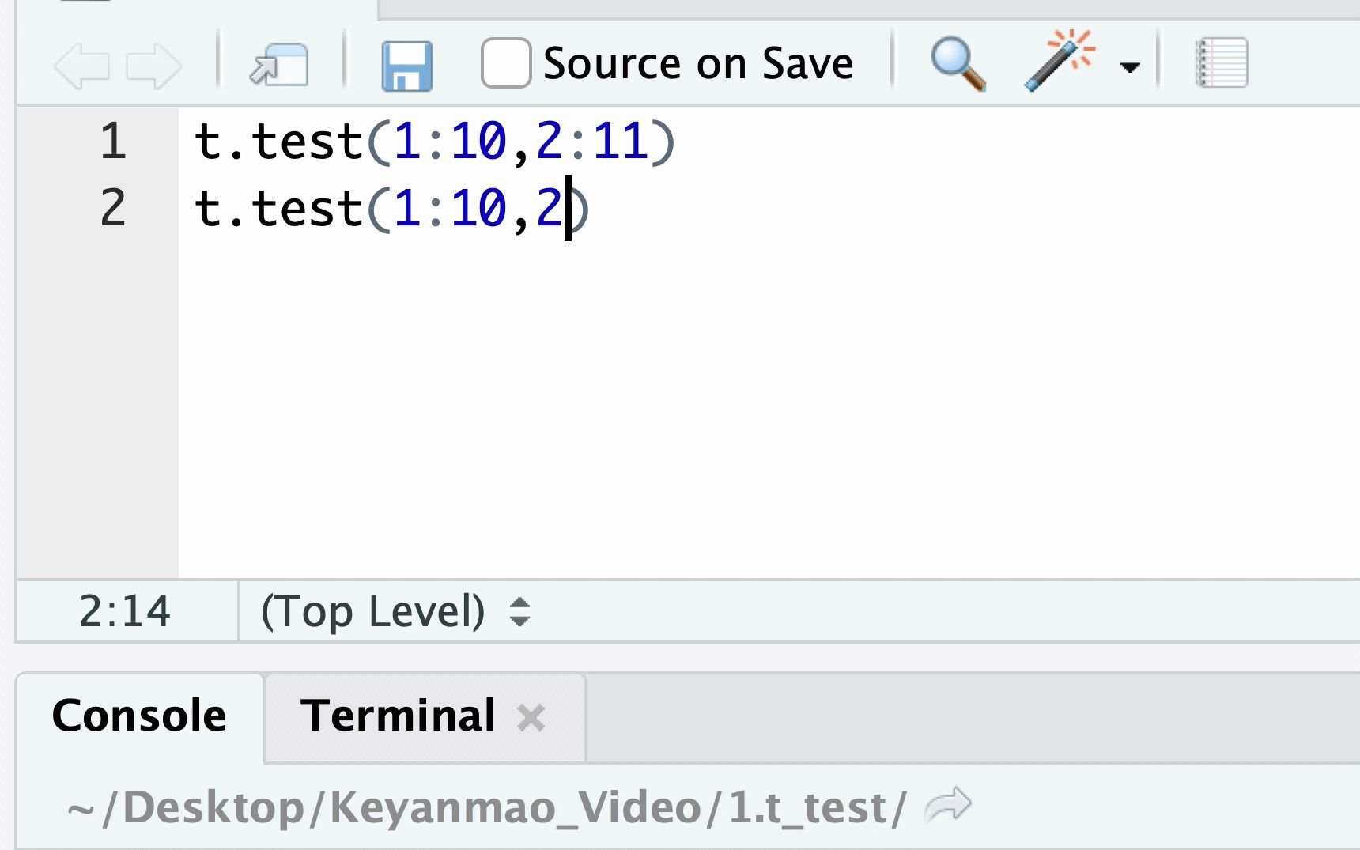
Task: Click the forward navigation arrow
Action: [153, 65]
